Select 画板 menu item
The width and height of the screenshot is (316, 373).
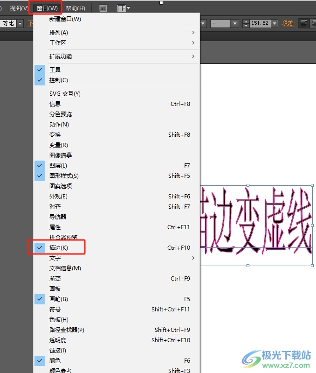[117, 289]
